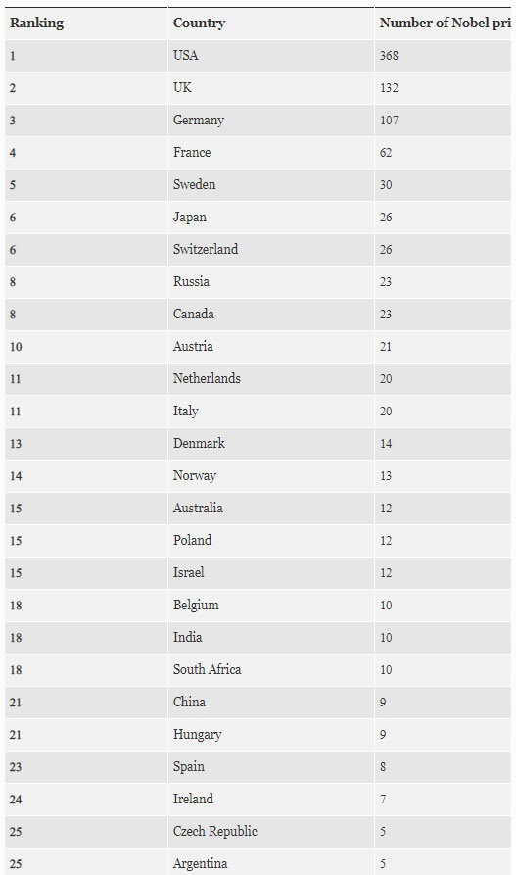
Task: Select the Switzerland country cell
Action: (270, 250)
